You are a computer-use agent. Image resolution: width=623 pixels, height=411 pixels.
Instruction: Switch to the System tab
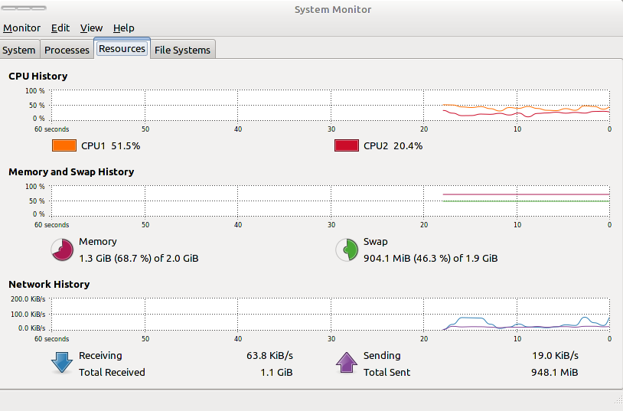coord(19,50)
